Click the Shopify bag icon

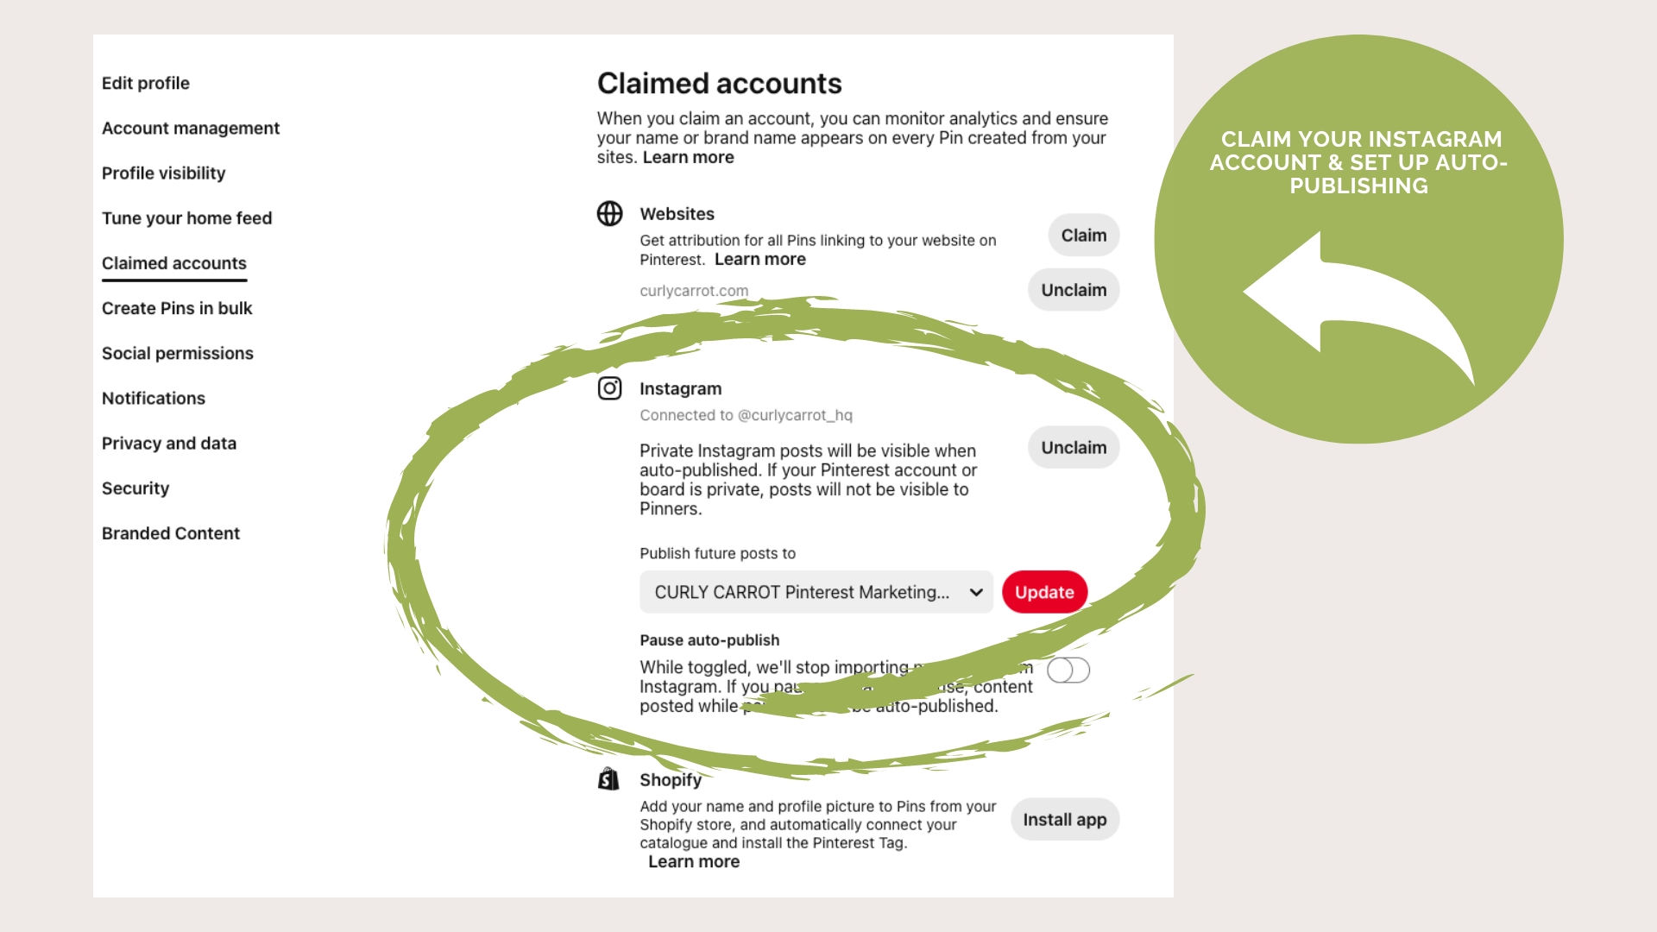pos(608,778)
